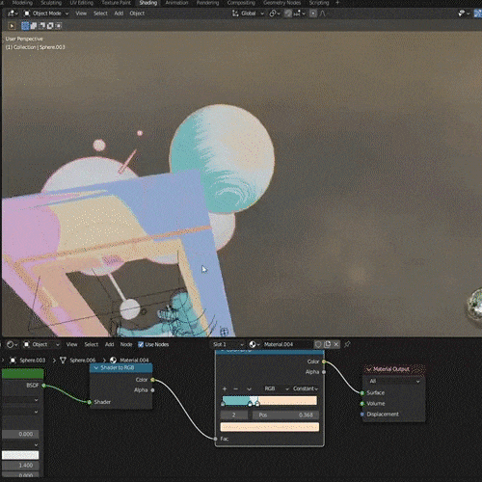Viewport: 482px width, 482px height.
Task: Open the node editor type menu
Action: point(13,344)
